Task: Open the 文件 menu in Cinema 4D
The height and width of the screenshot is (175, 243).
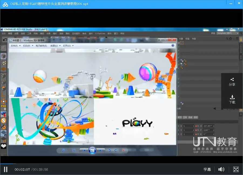Action: point(4,34)
